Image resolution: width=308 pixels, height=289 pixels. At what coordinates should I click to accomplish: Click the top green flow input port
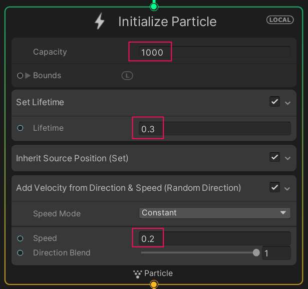154,6
